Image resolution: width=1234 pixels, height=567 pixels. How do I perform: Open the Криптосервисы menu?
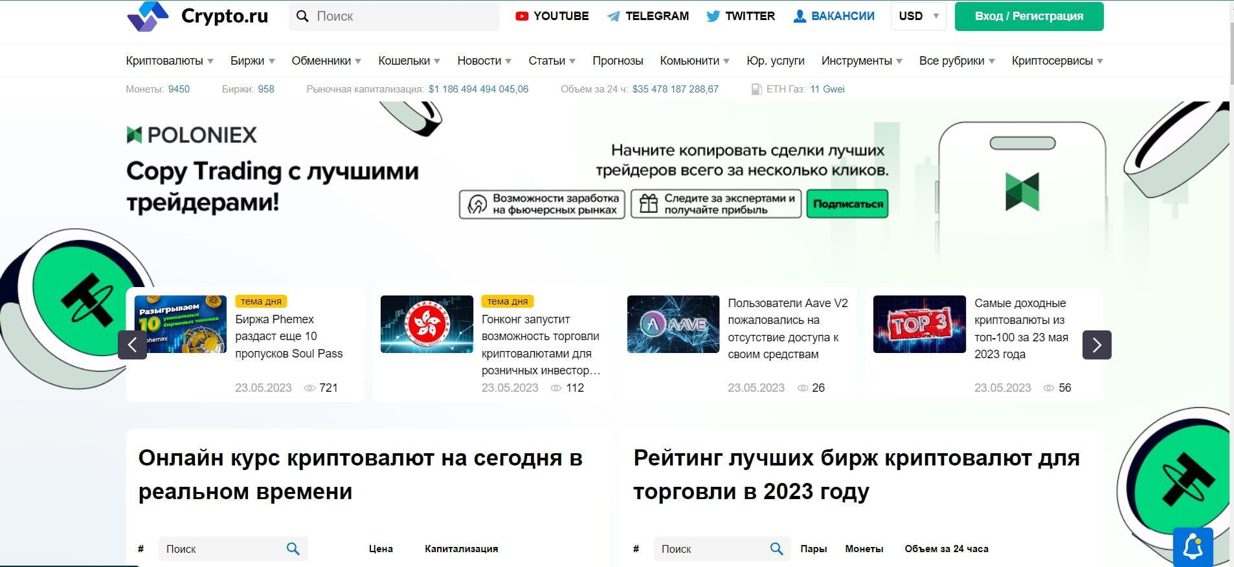click(1057, 61)
